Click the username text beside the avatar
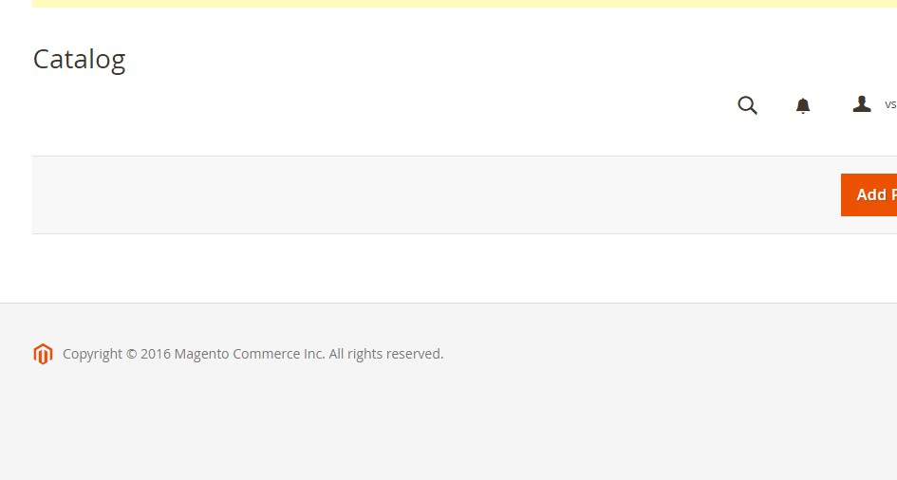This screenshot has height=480, width=897. [890, 104]
